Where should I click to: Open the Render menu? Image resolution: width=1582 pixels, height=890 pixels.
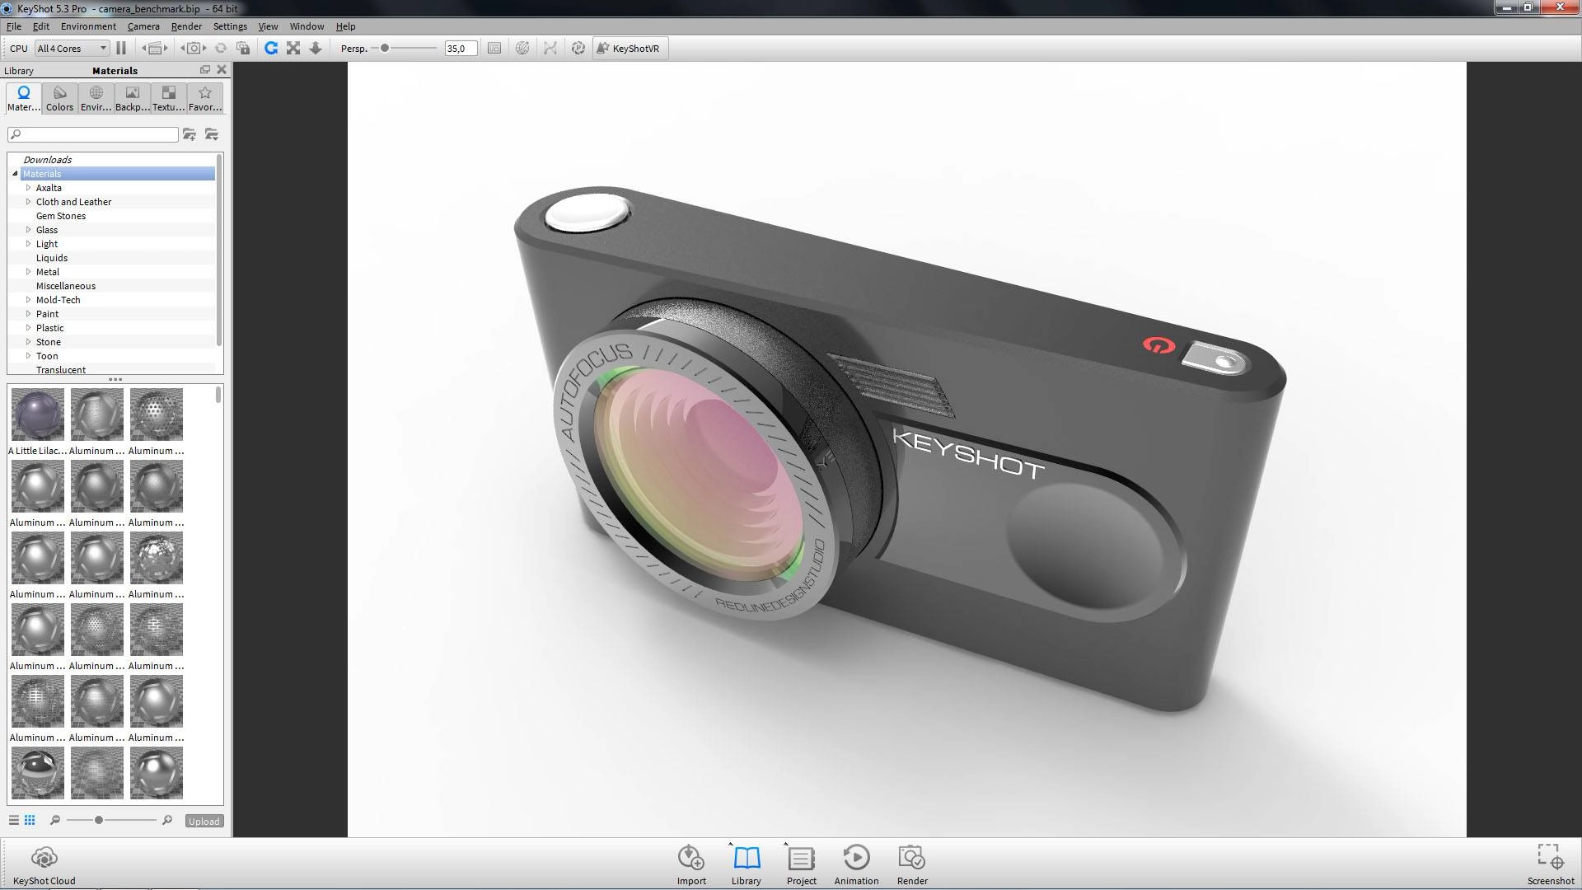pyautogui.click(x=186, y=26)
